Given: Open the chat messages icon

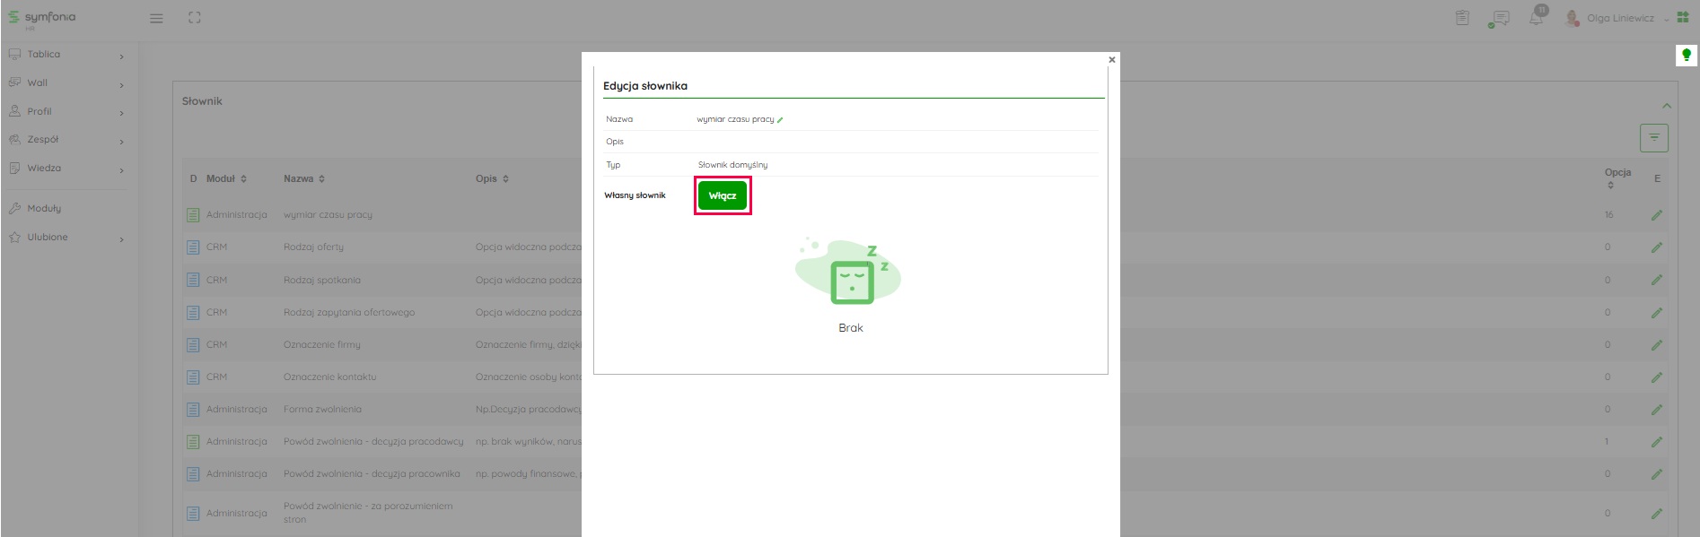Looking at the screenshot, I should tap(1498, 19).
